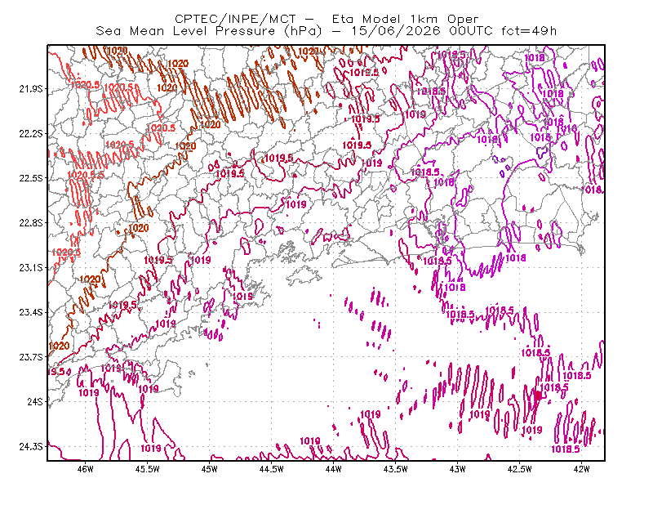653x505 pixels.
Task: Select the 23.7S latitude axis label
Action: [31, 357]
